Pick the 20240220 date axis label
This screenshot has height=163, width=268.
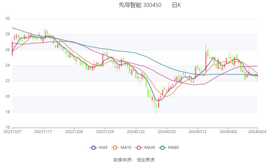pyautogui.click(x=167, y=131)
